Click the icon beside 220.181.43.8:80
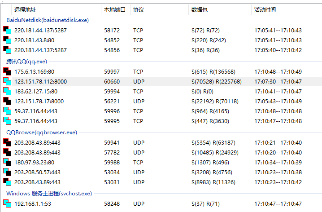322x212 pixels. [7, 40]
